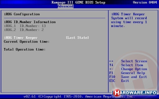Click Current Operation time label
This screenshot has width=159, height=99.
point(26,41)
